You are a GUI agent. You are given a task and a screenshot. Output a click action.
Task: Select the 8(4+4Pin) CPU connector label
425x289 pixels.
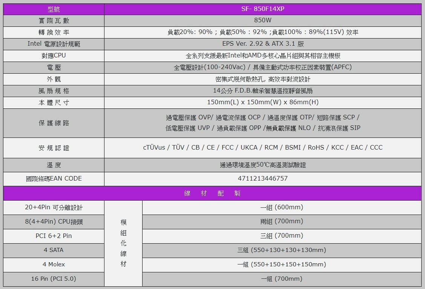coord(54,222)
